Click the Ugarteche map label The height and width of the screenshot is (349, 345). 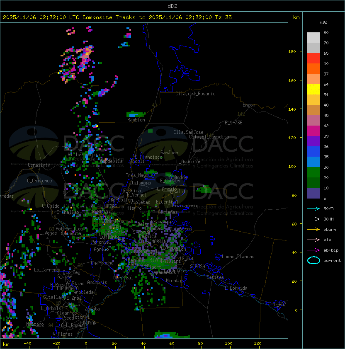[102, 263]
